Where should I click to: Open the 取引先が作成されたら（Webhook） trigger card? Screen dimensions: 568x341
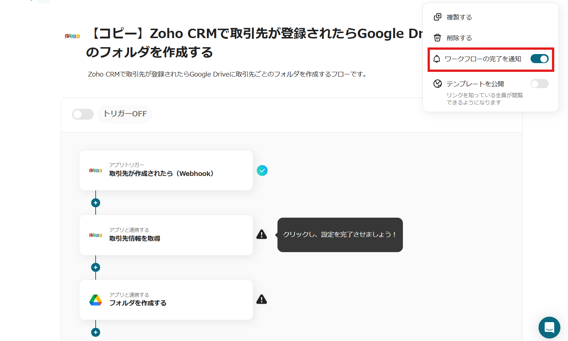click(x=166, y=170)
